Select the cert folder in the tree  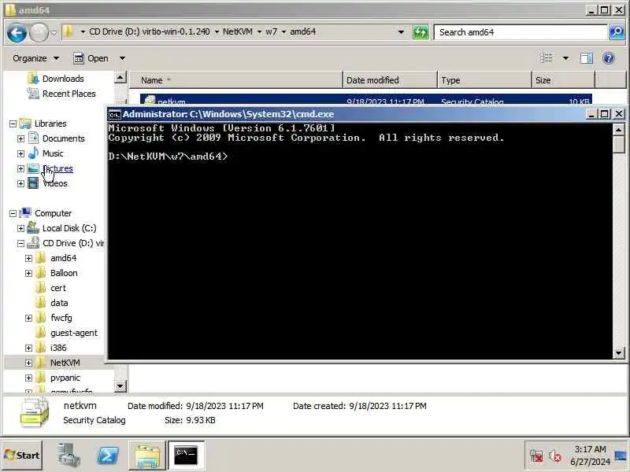[57, 288]
